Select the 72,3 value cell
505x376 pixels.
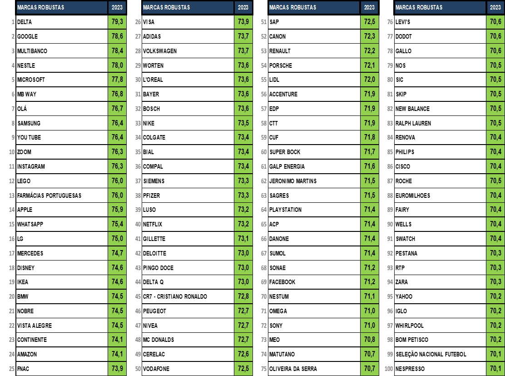[x=369, y=36]
